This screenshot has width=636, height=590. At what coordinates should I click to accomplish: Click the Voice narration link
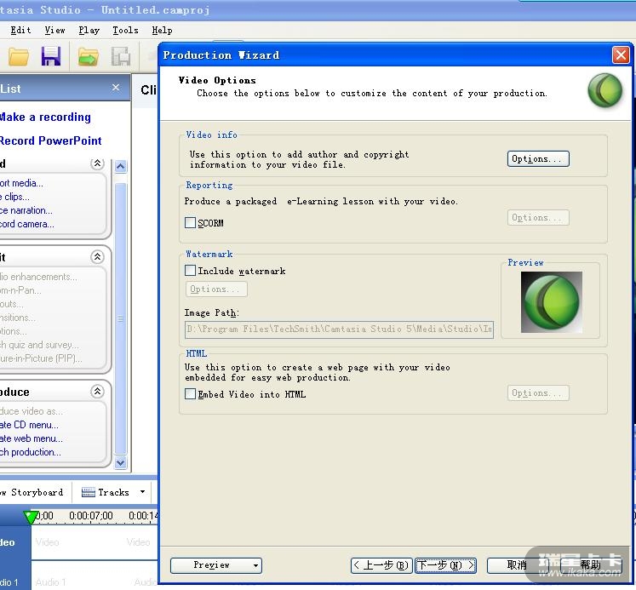coord(26,210)
